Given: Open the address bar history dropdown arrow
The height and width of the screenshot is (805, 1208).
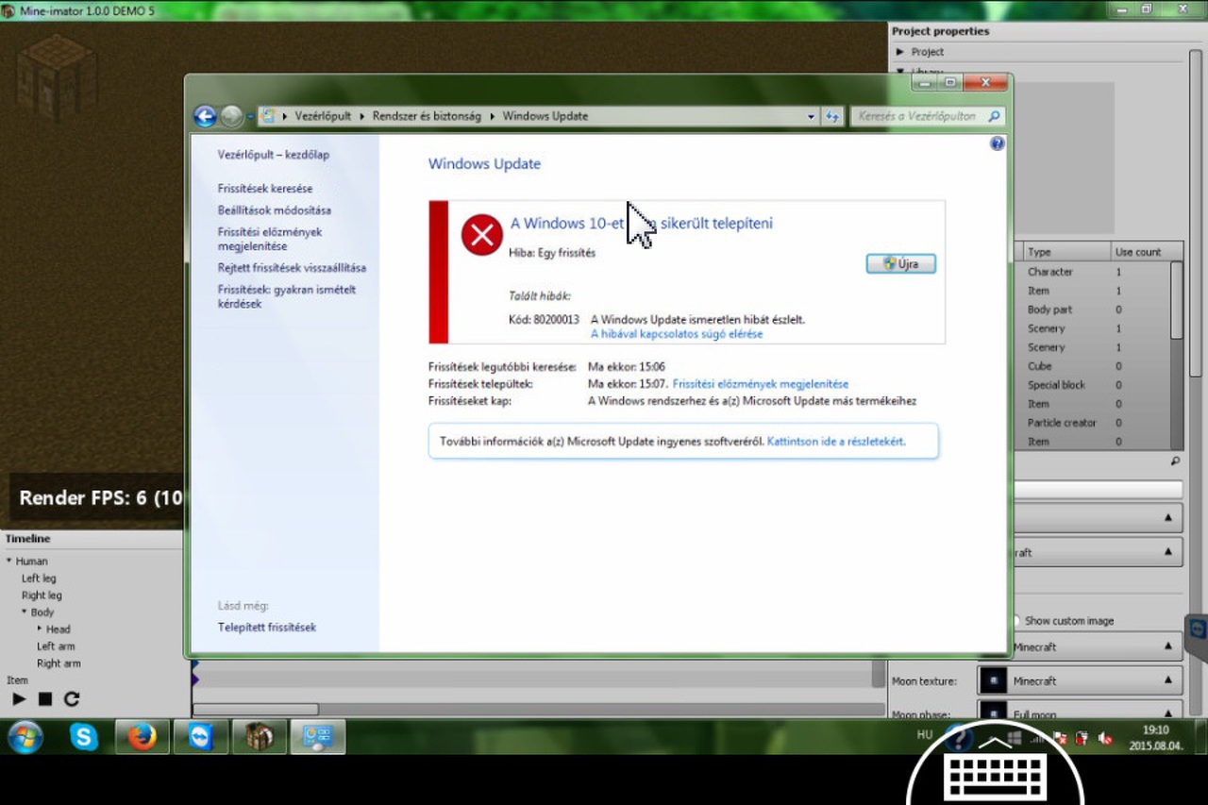Looking at the screenshot, I should 811,116.
